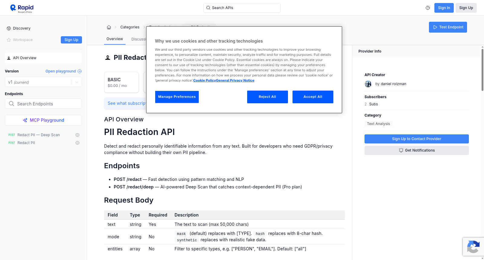Image resolution: width=484 pixels, height=260 pixels.
Task: Open Workspace in the sidebar
Action: (23, 40)
